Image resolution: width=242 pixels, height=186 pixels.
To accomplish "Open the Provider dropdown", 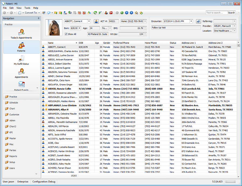I will 234,26.
